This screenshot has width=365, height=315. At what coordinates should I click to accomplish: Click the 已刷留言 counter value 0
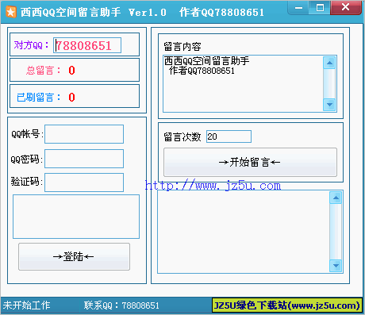point(71,98)
